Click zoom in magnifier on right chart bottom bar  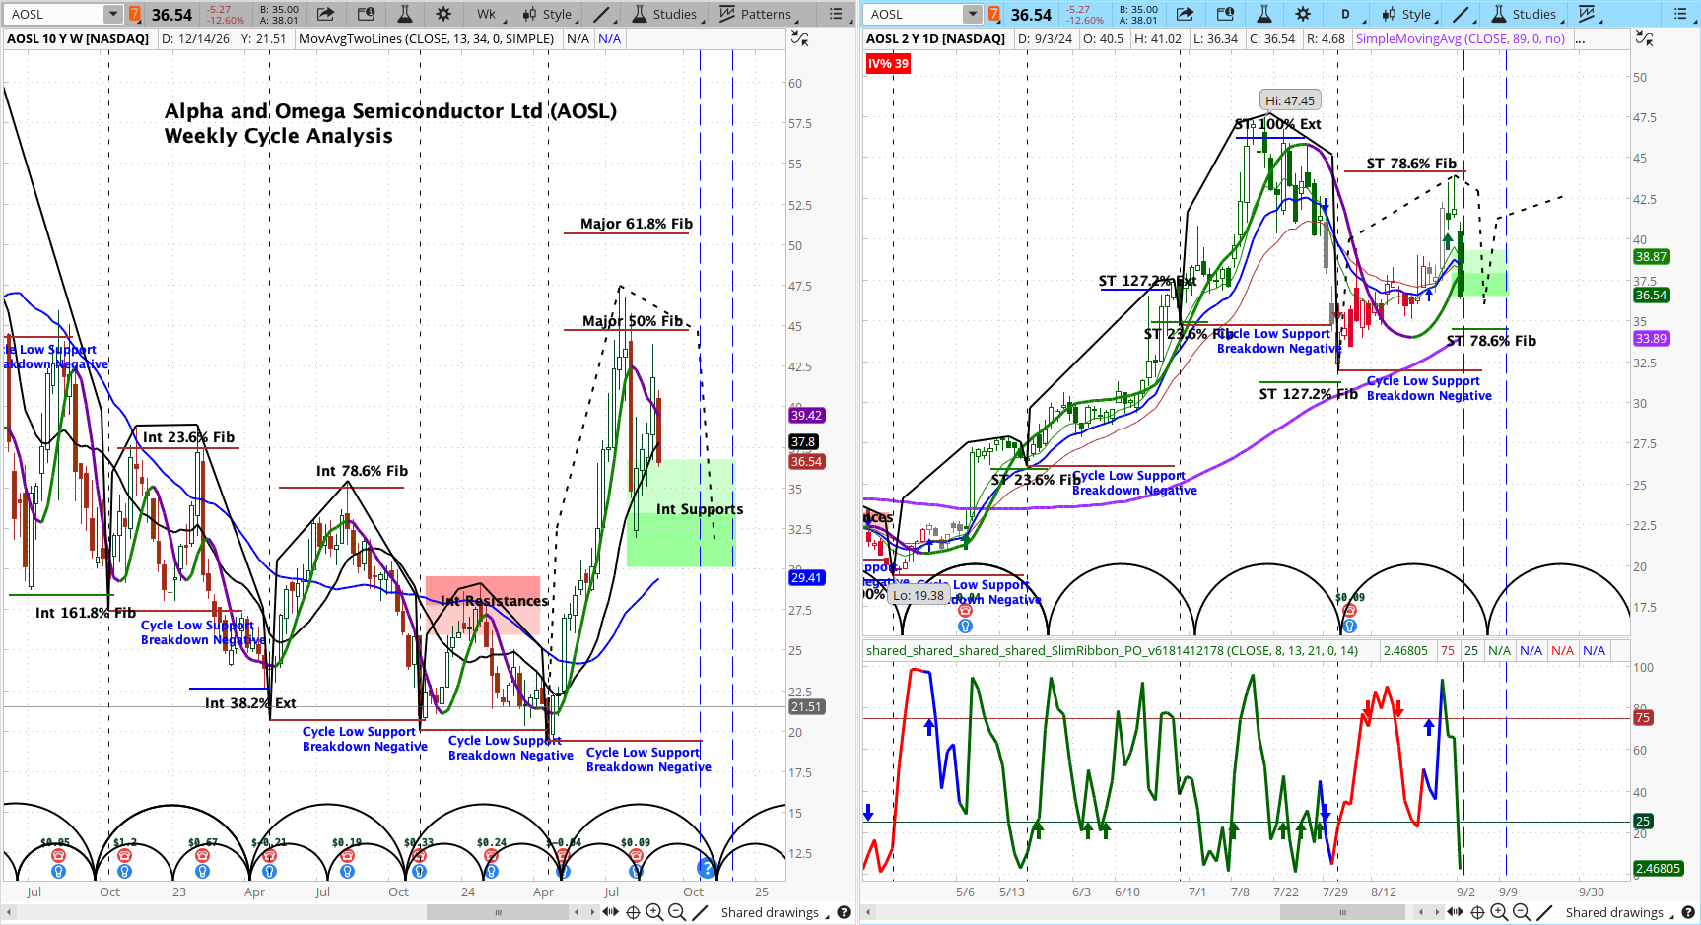(1500, 913)
